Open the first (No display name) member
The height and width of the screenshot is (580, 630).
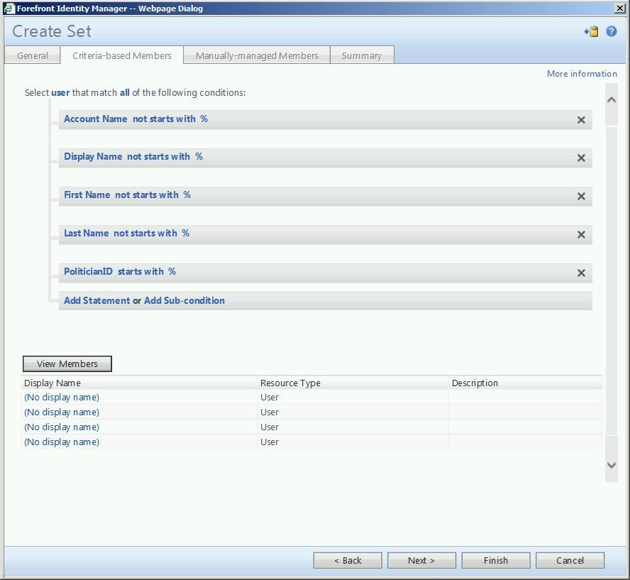point(62,398)
